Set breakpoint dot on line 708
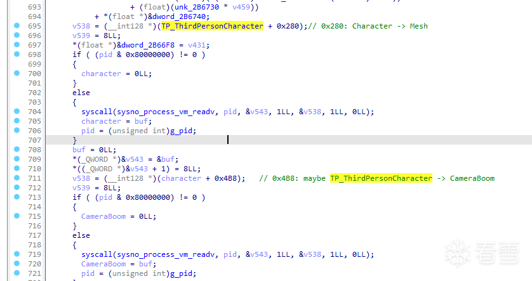The image size is (532, 281). coord(17,149)
